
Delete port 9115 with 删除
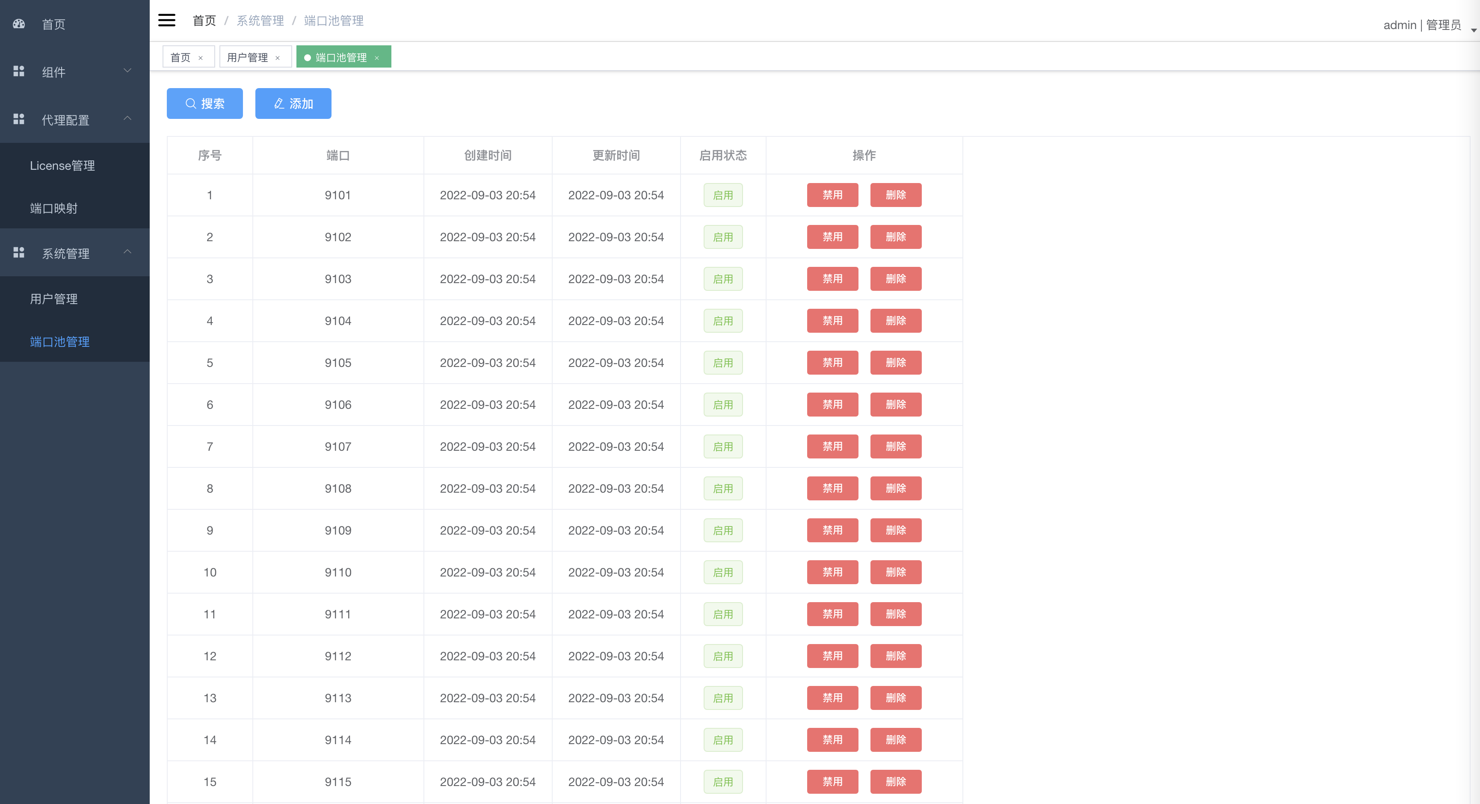pos(896,782)
